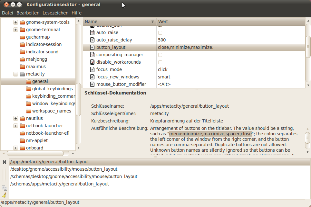Viewport: 311px width, 207px height.
Task: Click the gnome-terminal folder icon
Action: [x=22, y=30]
